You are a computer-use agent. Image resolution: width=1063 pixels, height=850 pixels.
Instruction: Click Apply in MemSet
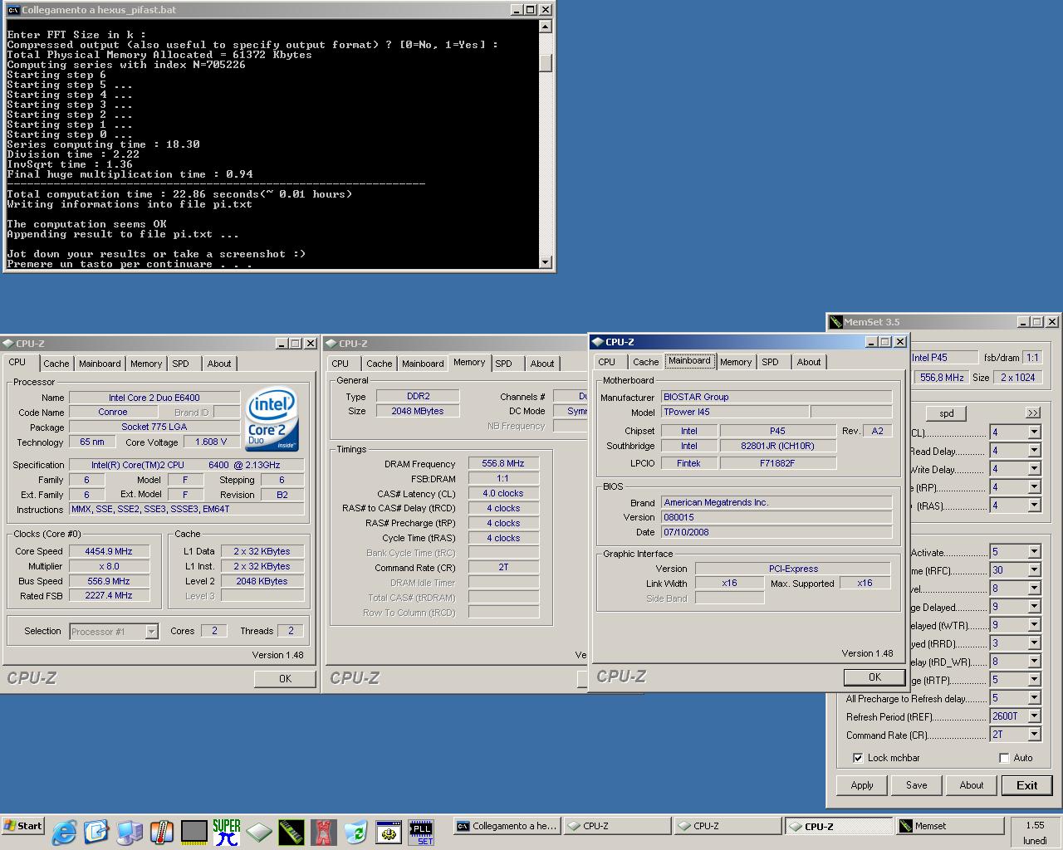pyautogui.click(x=862, y=785)
